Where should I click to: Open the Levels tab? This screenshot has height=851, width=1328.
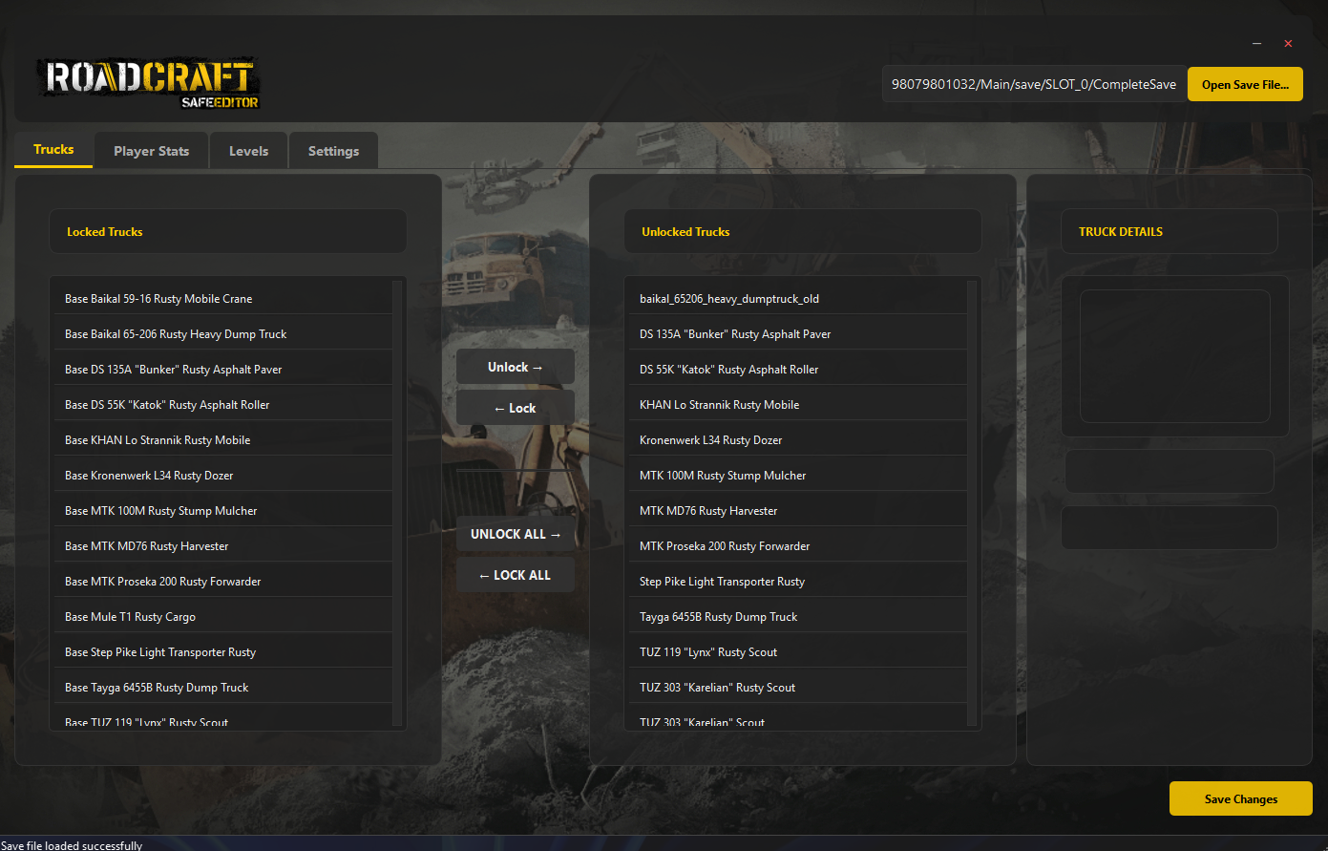coord(248,151)
